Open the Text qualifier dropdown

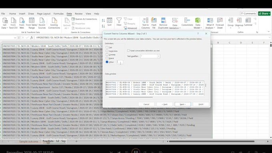[158, 56]
